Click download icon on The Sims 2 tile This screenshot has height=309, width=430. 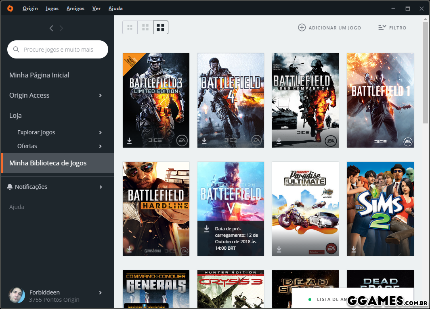pyautogui.click(x=354, y=249)
